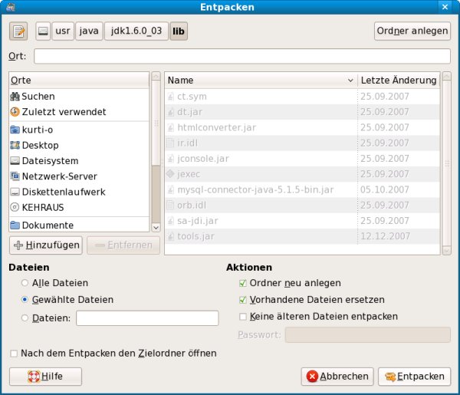Click into the Ort location text field

(x=242, y=56)
